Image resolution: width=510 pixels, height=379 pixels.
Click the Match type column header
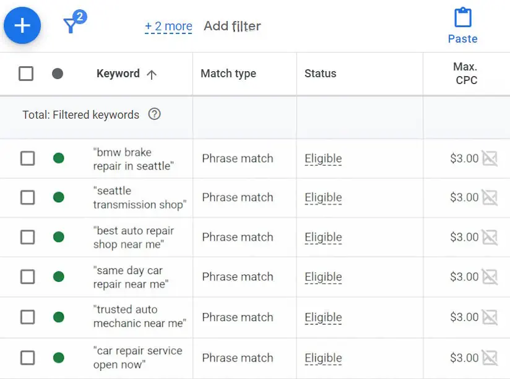click(x=228, y=74)
